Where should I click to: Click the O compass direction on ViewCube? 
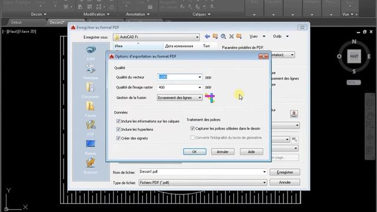coord(339,57)
